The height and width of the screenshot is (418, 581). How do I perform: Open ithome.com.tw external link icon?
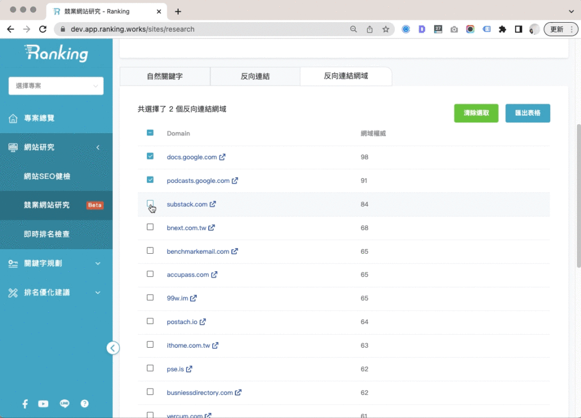point(215,345)
